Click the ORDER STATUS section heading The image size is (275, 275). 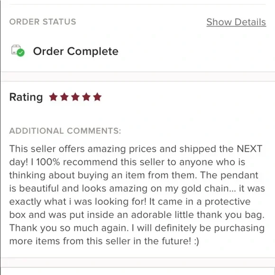pyautogui.click(x=43, y=22)
